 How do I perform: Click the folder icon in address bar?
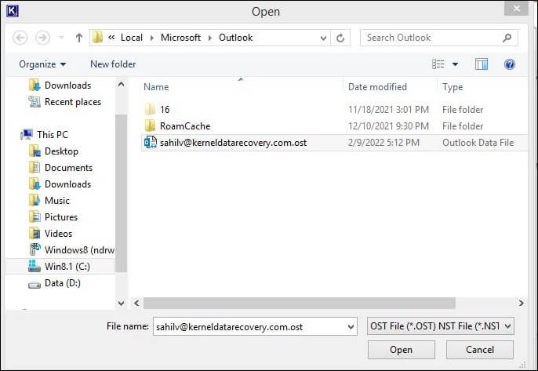click(98, 37)
